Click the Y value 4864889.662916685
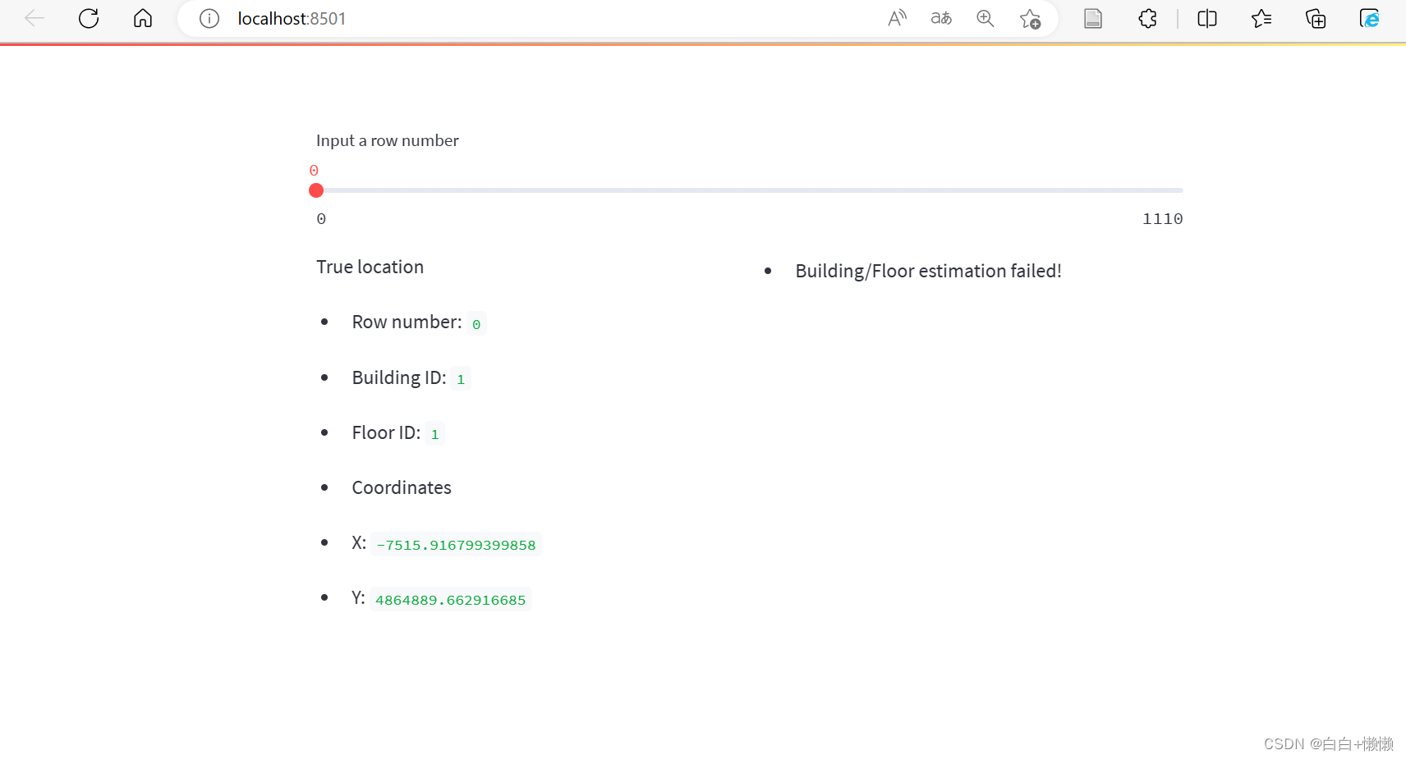Screen dimensions: 1406x759 click(x=451, y=600)
